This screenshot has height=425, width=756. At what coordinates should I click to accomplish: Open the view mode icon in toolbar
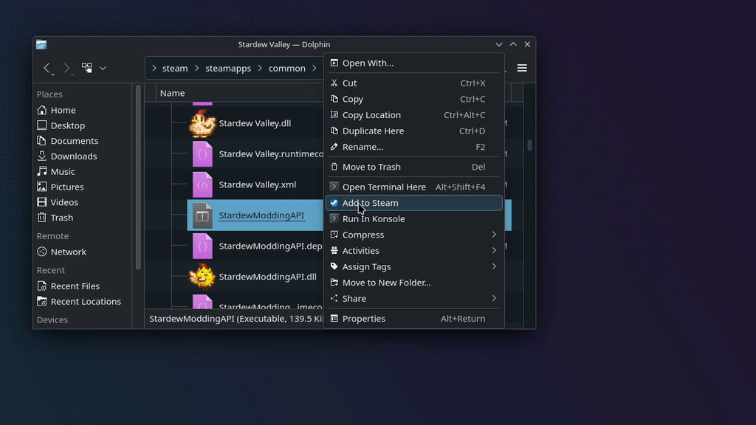pos(87,67)
